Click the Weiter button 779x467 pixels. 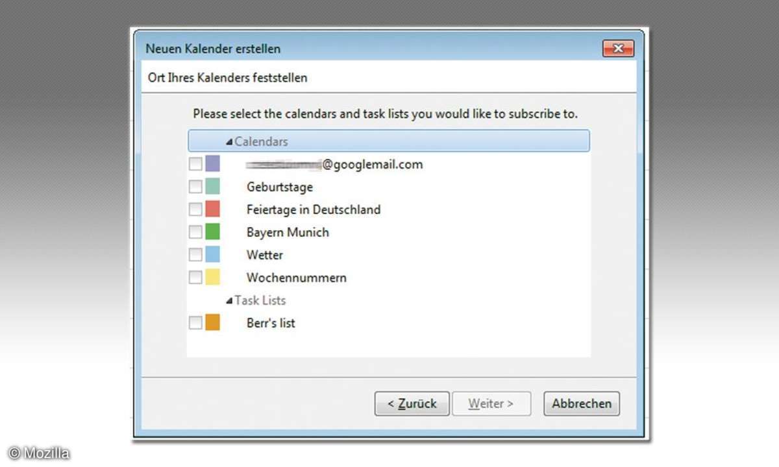pos(491,403)
